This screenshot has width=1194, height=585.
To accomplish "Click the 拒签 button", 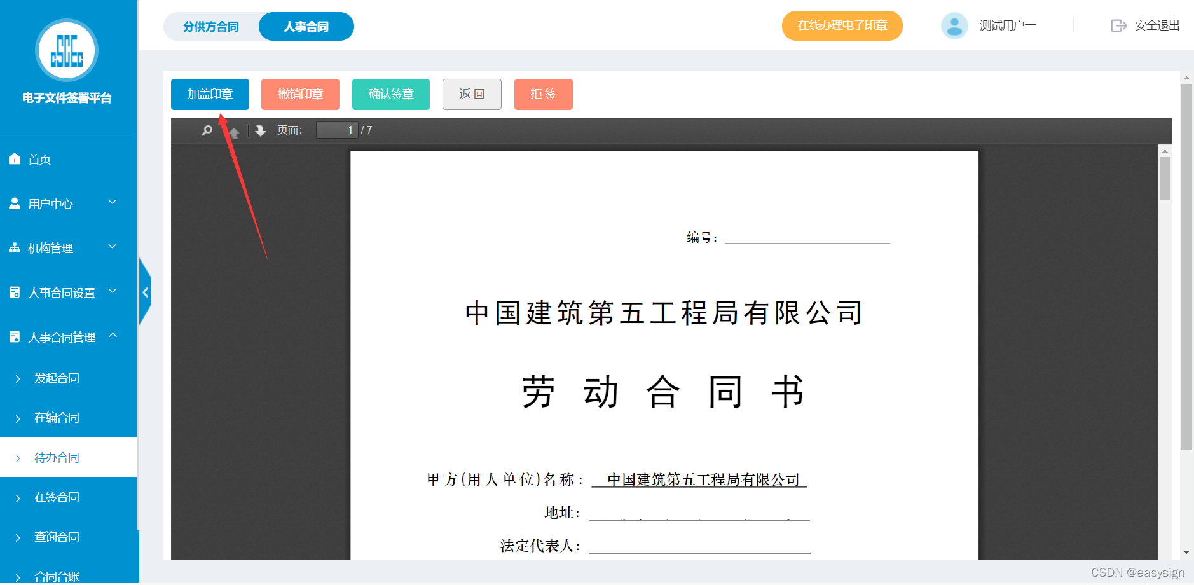I will tap(544, 94).
